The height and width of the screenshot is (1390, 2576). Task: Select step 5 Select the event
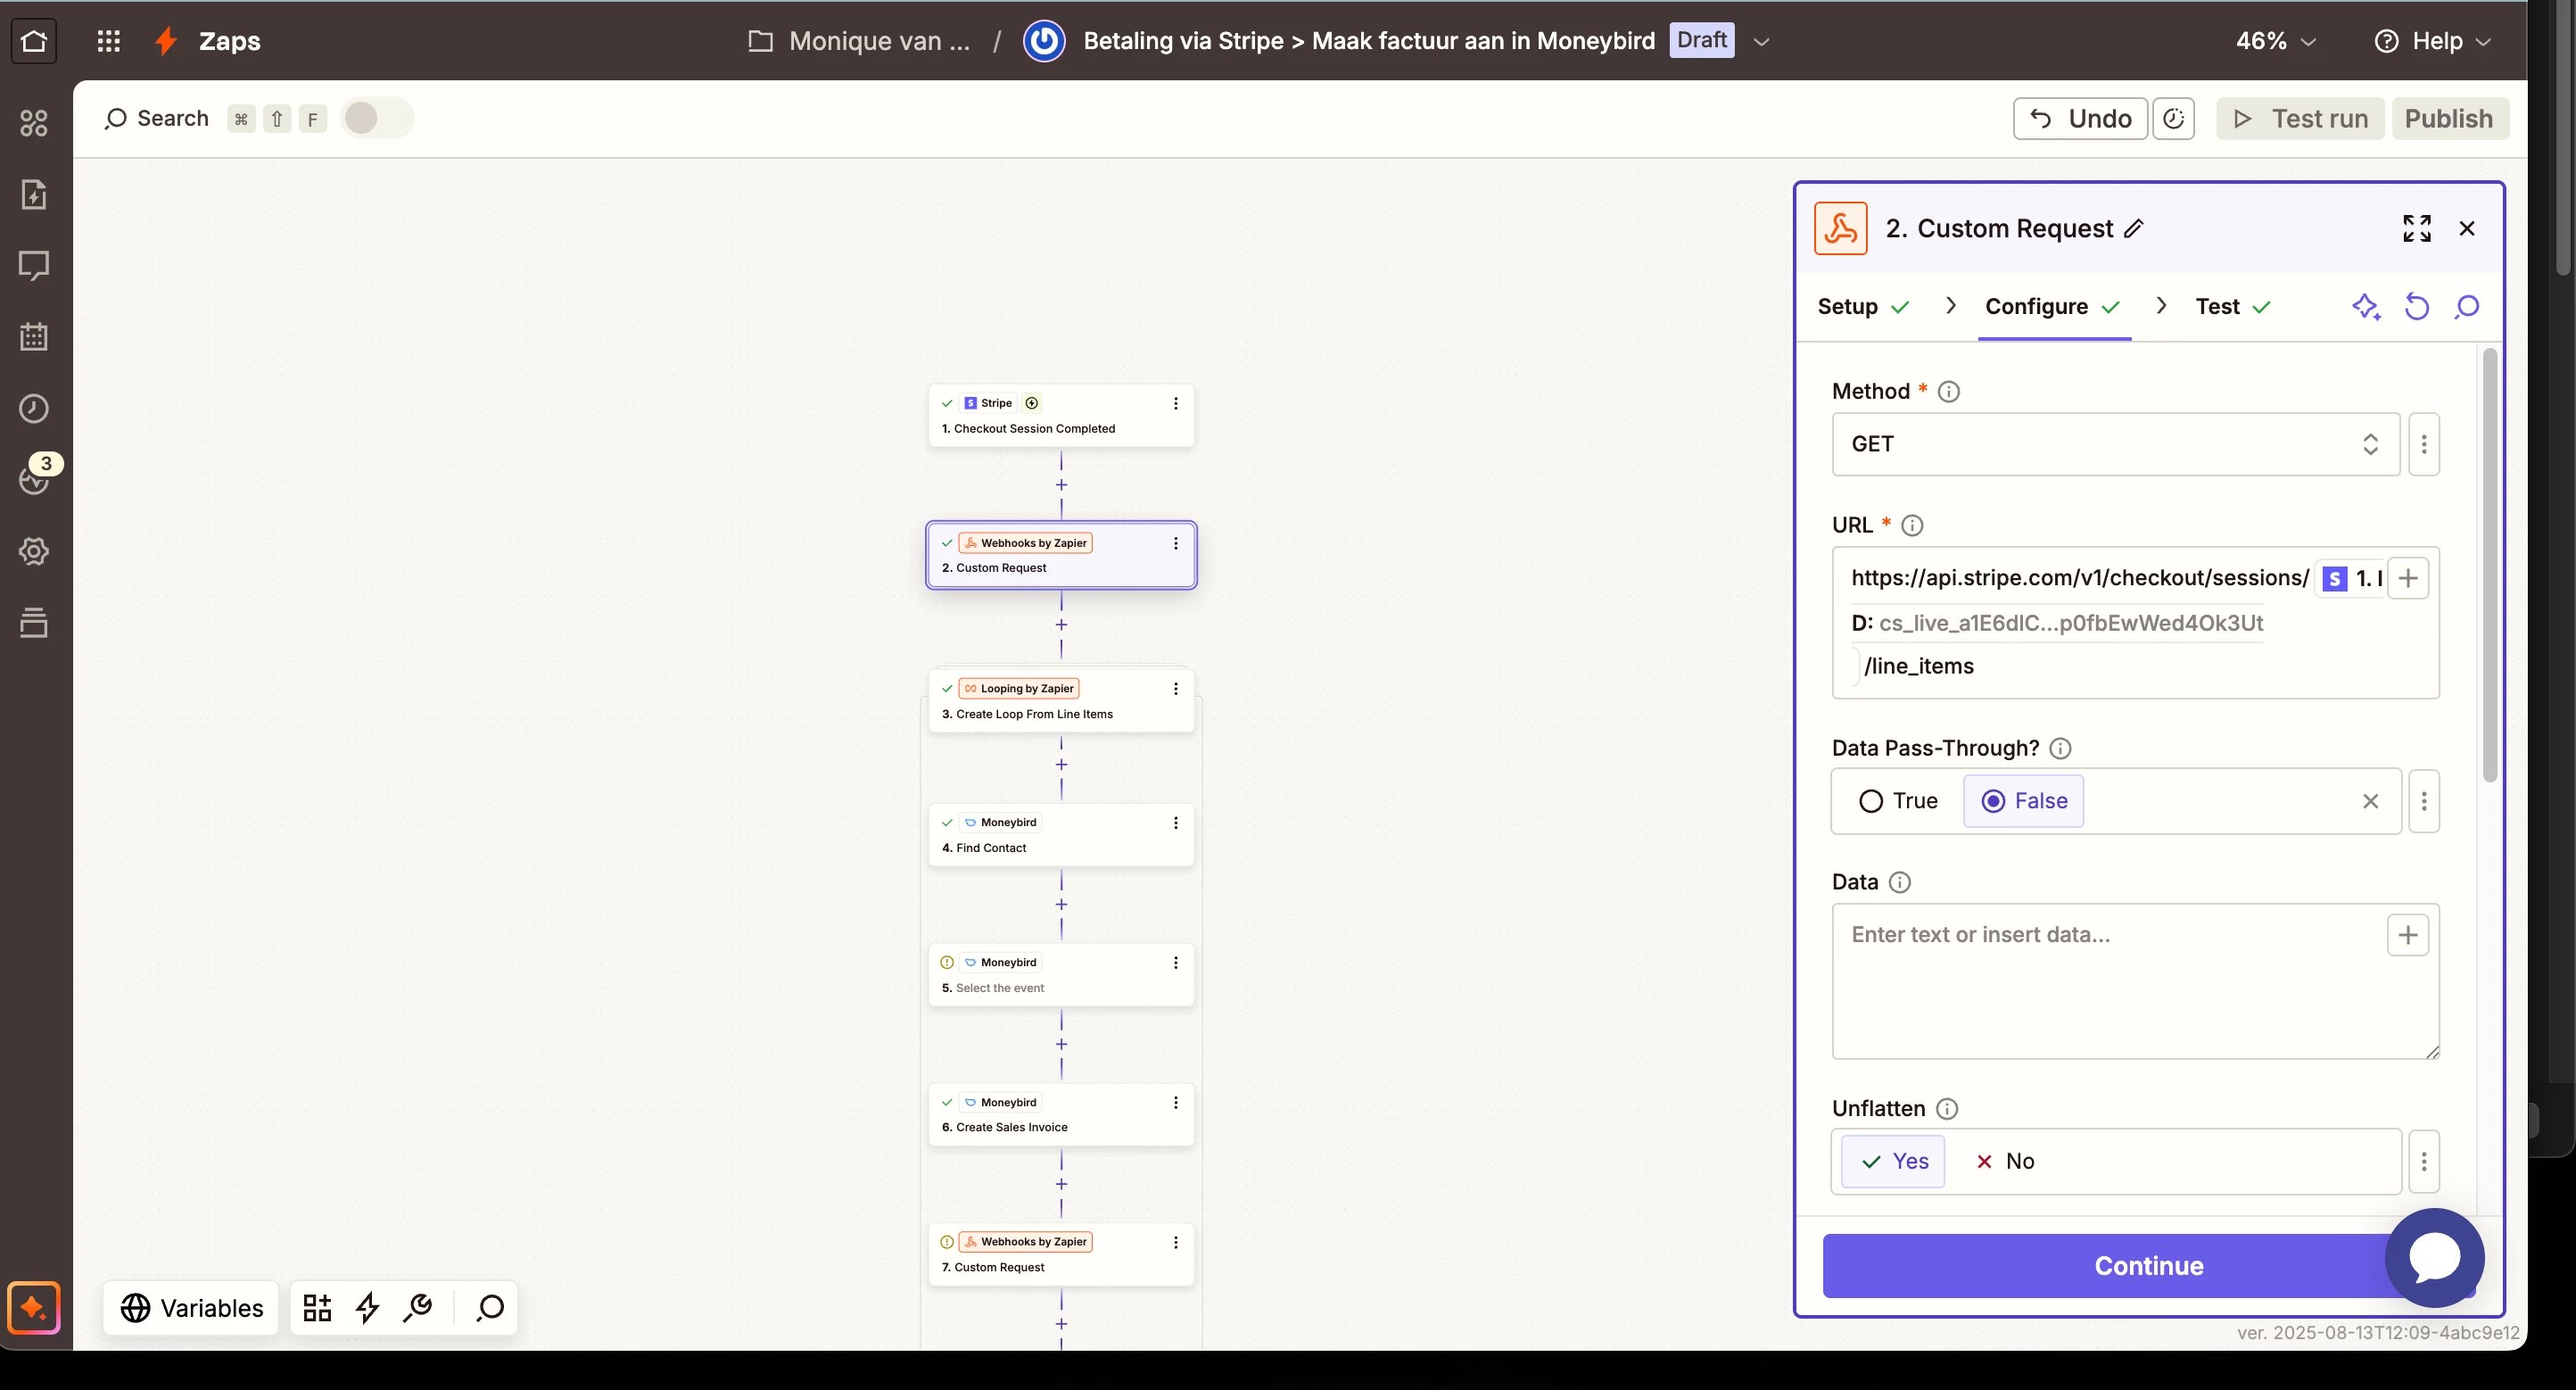1061,975
